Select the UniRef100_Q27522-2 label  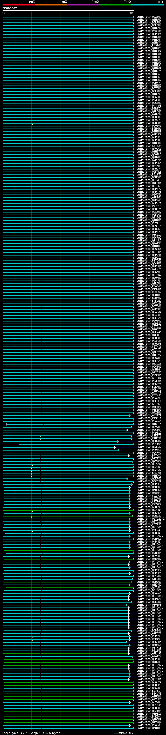tap(150, 518)
